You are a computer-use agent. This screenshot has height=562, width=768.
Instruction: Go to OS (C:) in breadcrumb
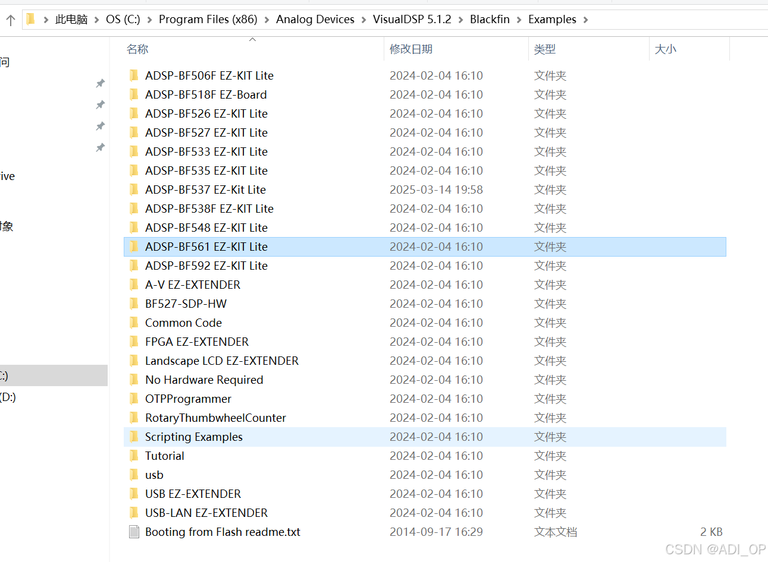(123, 20)
